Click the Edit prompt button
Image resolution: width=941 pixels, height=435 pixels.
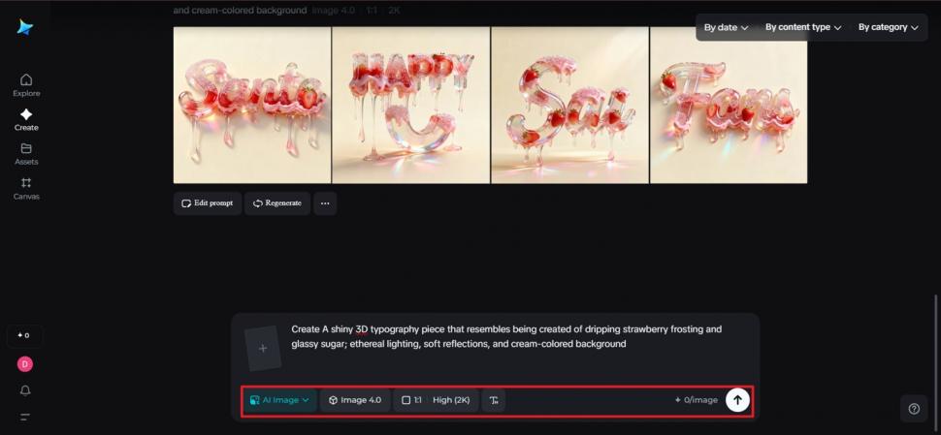[x=208, y=203]
